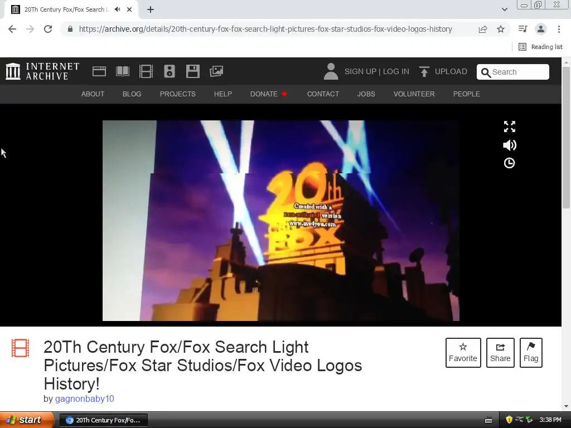Viewport: 571px width, 428px height.
Task: Click the address bar URL
Action: (265, 29)
